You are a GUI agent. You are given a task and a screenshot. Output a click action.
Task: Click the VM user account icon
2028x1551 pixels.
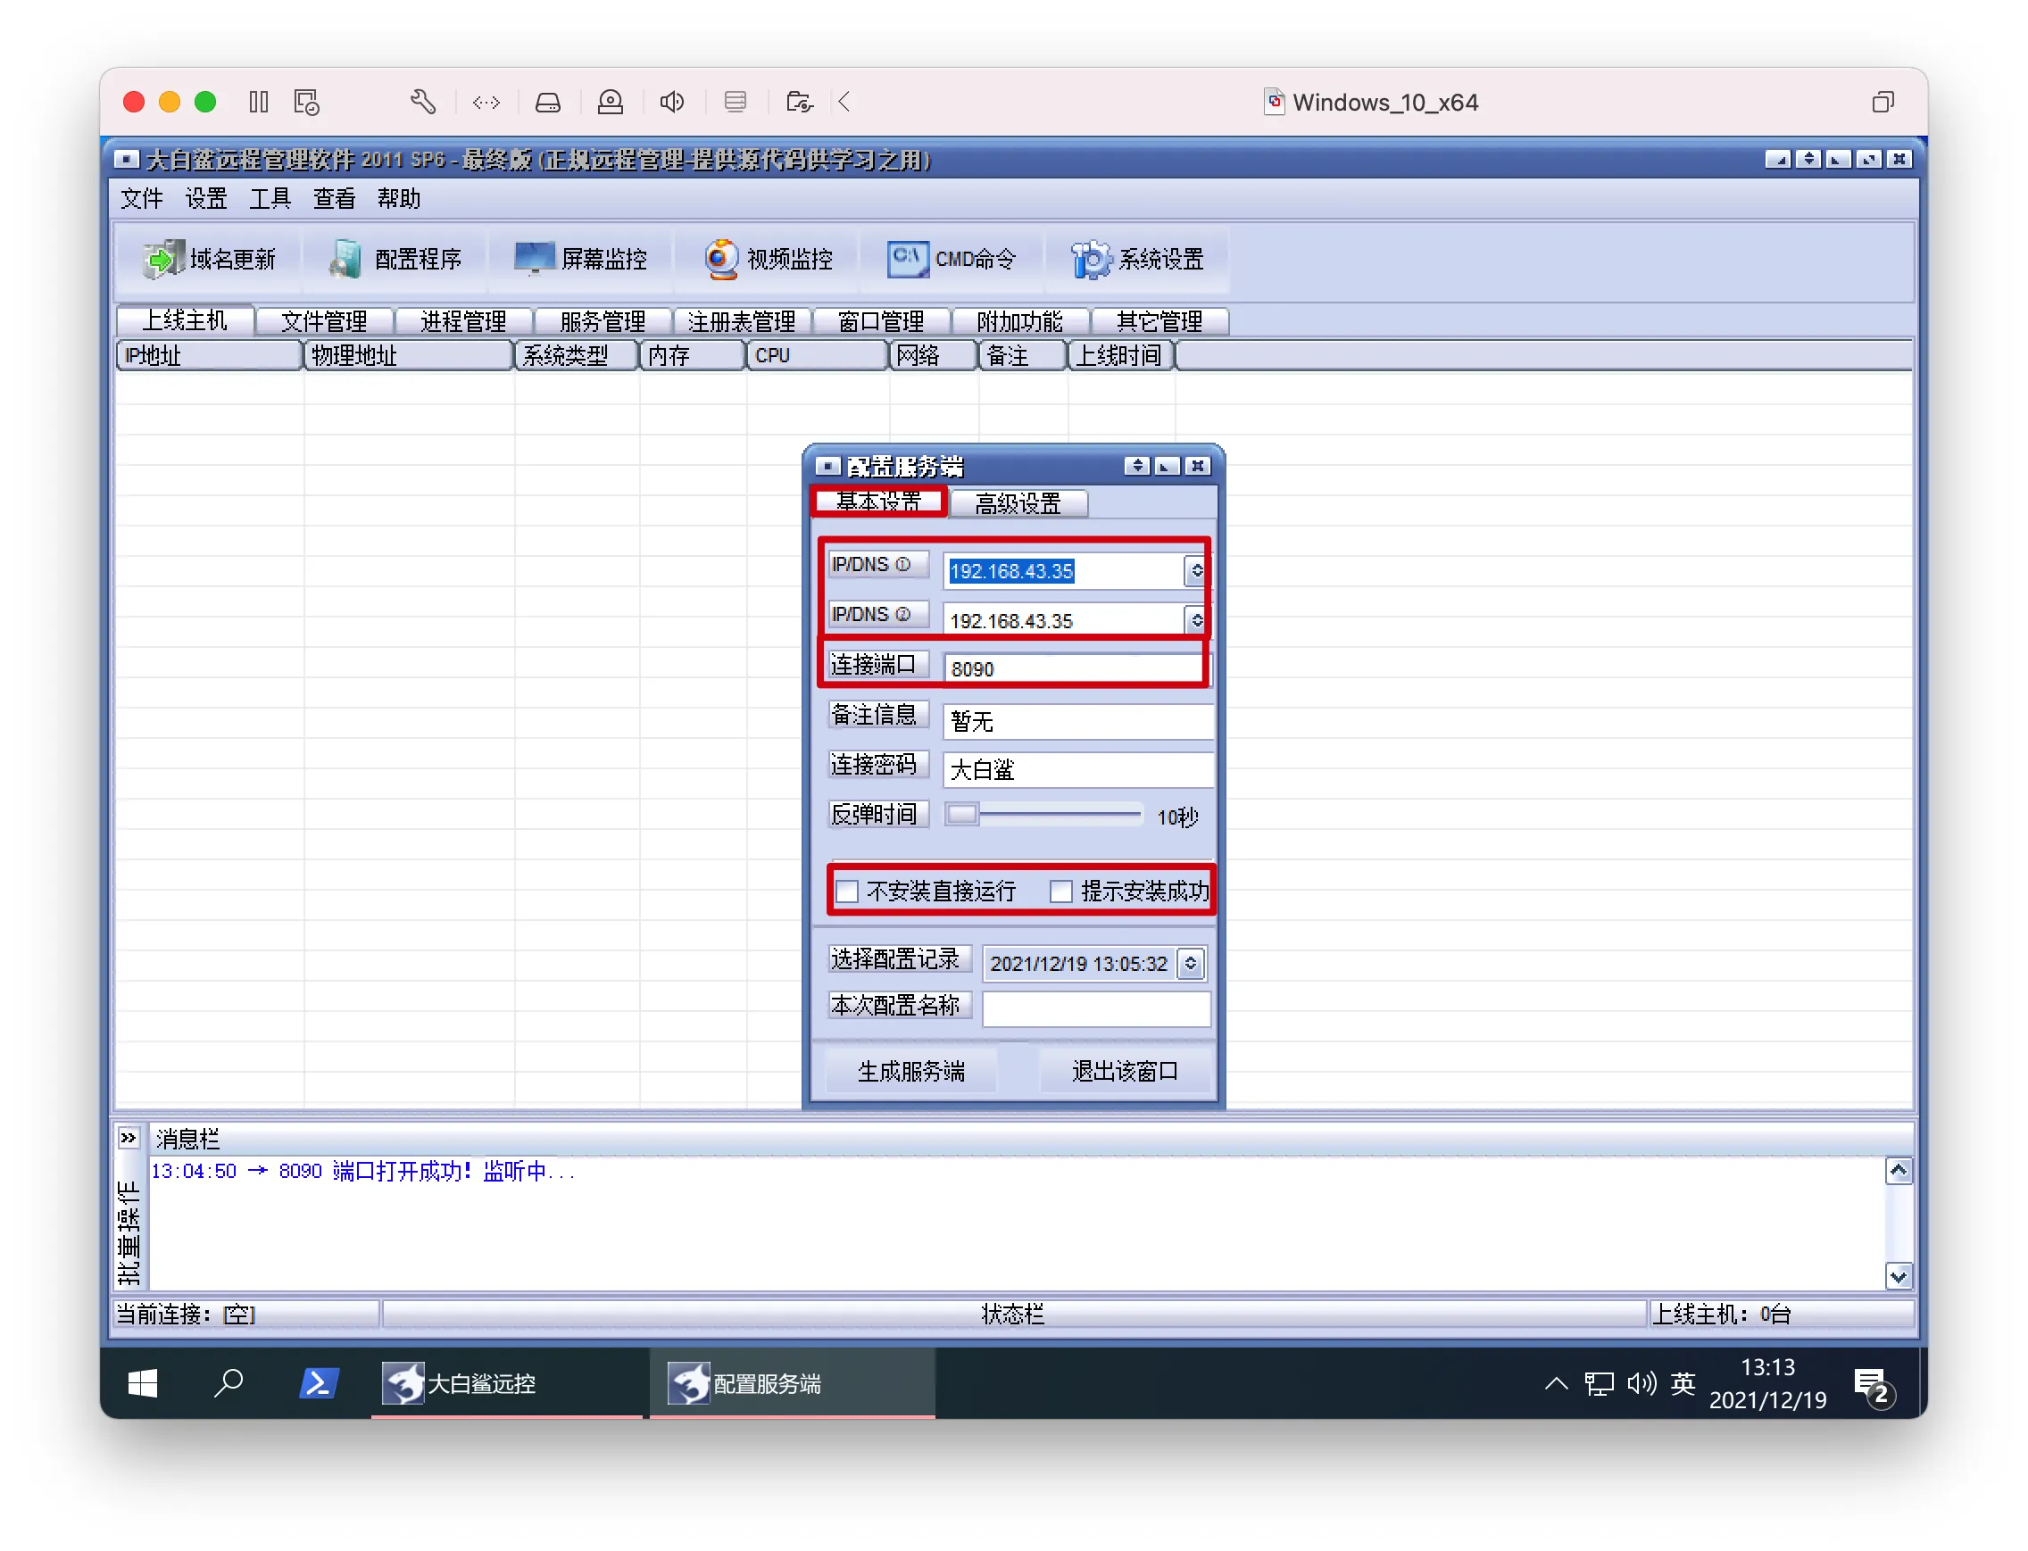point(611,102)
